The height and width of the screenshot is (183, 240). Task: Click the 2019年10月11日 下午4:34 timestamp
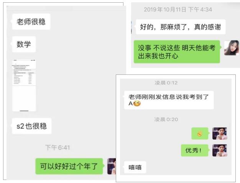pos(178,10)
